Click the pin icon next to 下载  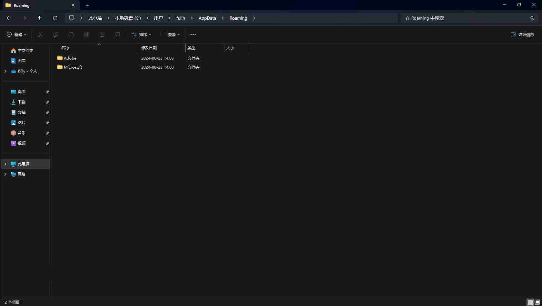click(47, 102)
